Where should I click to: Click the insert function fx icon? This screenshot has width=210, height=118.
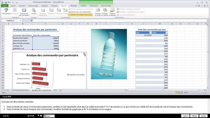click(31, 20)
